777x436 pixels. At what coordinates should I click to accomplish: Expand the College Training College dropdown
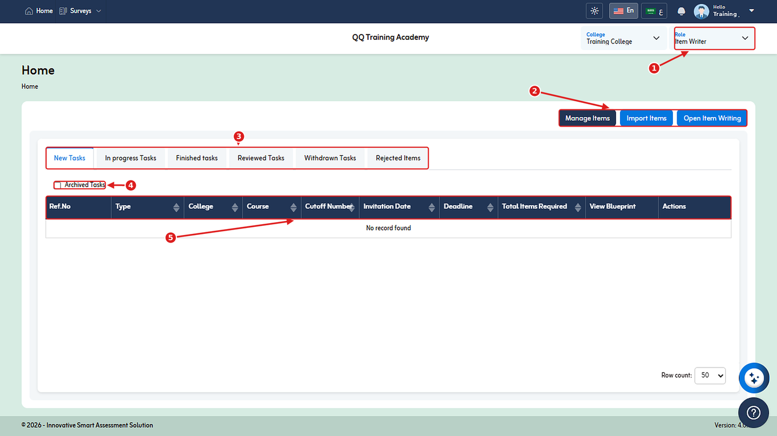click(623, 38)
